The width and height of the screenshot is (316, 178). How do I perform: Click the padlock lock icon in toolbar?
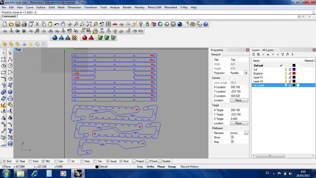coord(147,24)
